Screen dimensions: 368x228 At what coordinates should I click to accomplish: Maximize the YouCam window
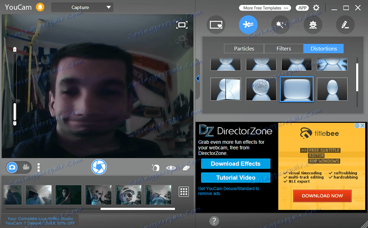click(x=346, y=8)
